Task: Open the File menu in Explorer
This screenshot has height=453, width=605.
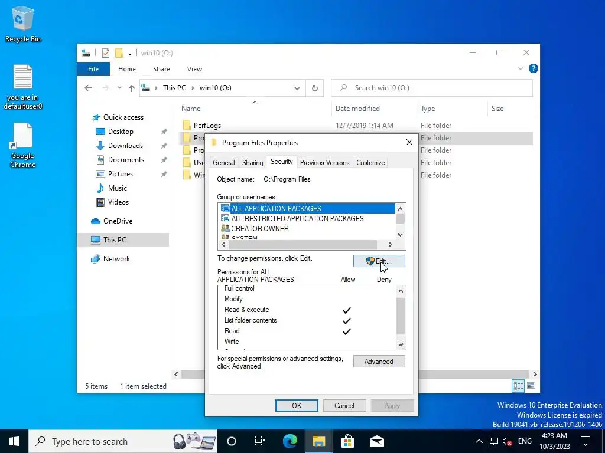Action: pyautogui.click(x=93, y=69)
